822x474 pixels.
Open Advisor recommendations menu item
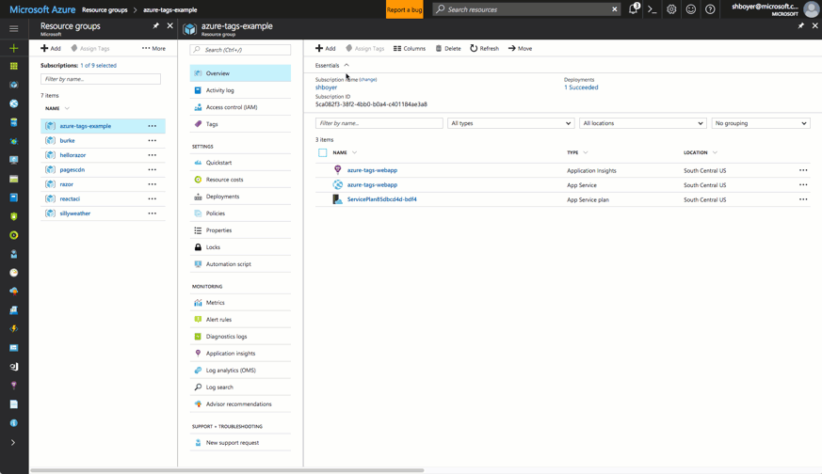coord(240,403)
